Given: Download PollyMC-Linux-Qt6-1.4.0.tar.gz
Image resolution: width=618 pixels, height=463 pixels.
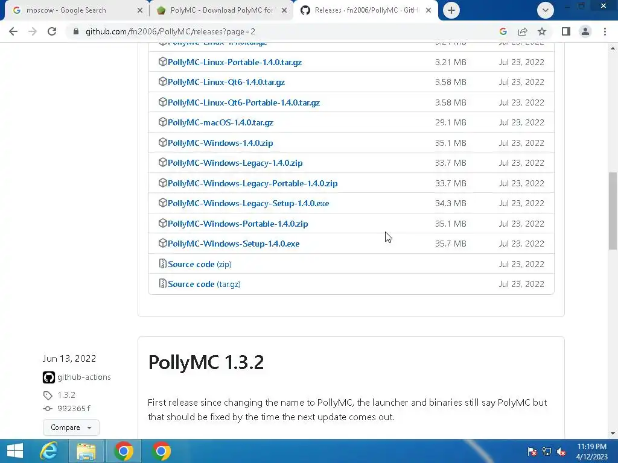Looking at the screenshot, I should 226,82.
